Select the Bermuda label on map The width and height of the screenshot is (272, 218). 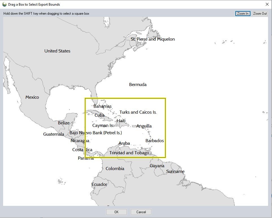[138, 85]
